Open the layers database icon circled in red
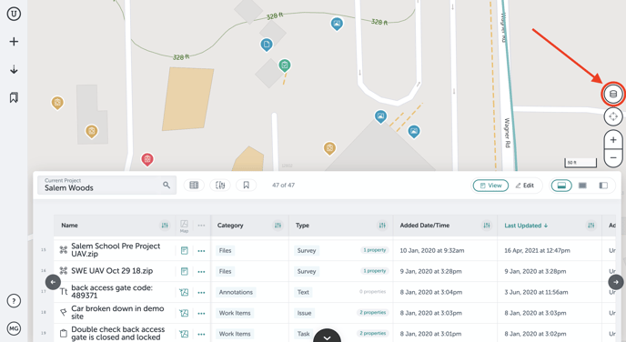The width and height of the screenshot is (626, 342). tap(613, 95)
